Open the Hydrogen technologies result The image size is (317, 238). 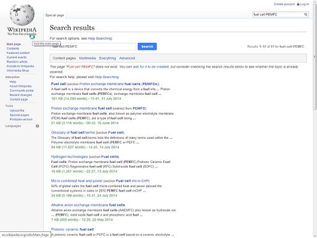[69, 157]
